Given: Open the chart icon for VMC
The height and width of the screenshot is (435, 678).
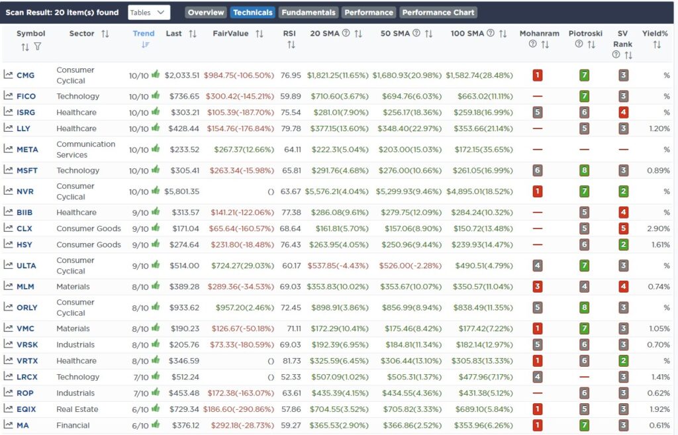Looking at the screenshot, I should (x=8, y=328).
